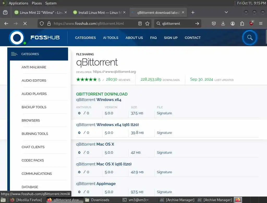The image size is (267, 203).
Task: Click the clock showing Fri Oct 11, 9:15 PM
Action: [x=251, y=3]
